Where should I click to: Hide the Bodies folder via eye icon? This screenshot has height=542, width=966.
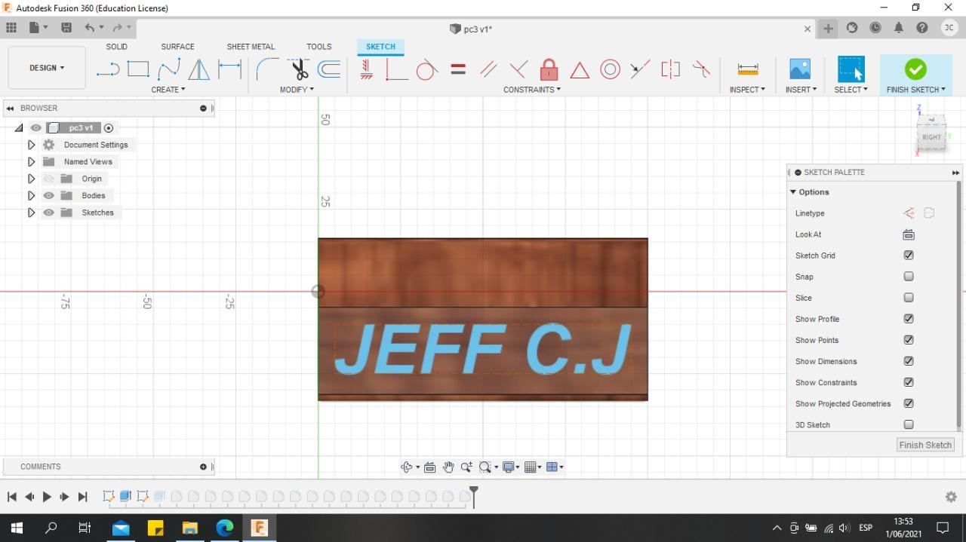49,195
